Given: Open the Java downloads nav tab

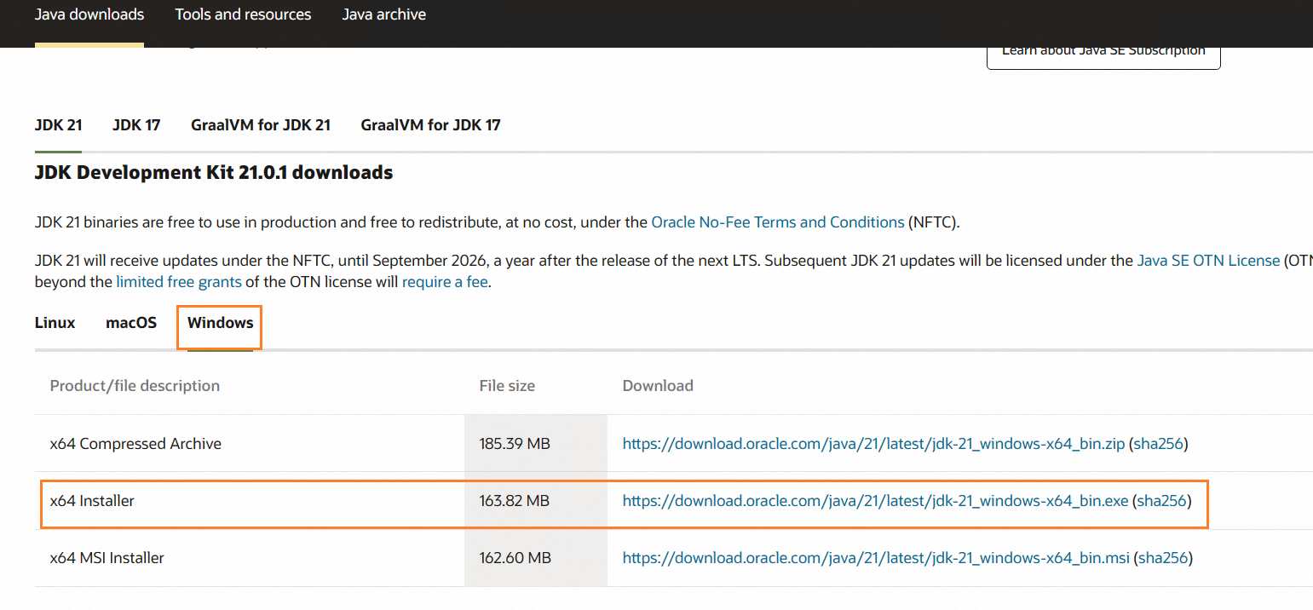Looking at the screenshot, I should tap(89, 14).
